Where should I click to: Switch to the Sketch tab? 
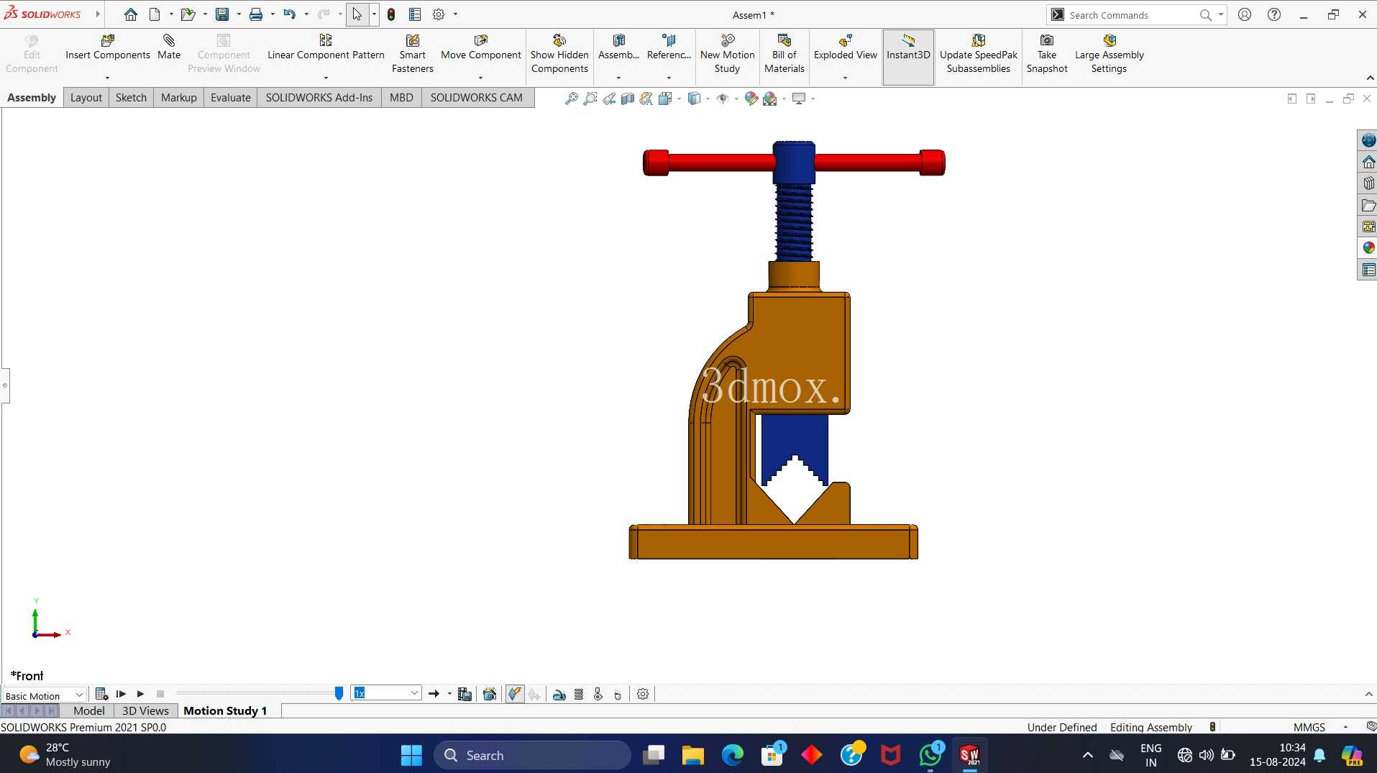(x=131, y=98)
